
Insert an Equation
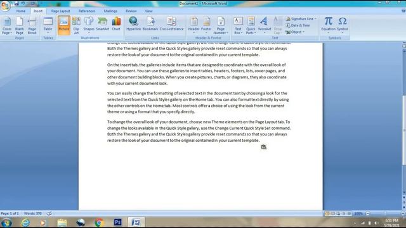click(329, 25)
